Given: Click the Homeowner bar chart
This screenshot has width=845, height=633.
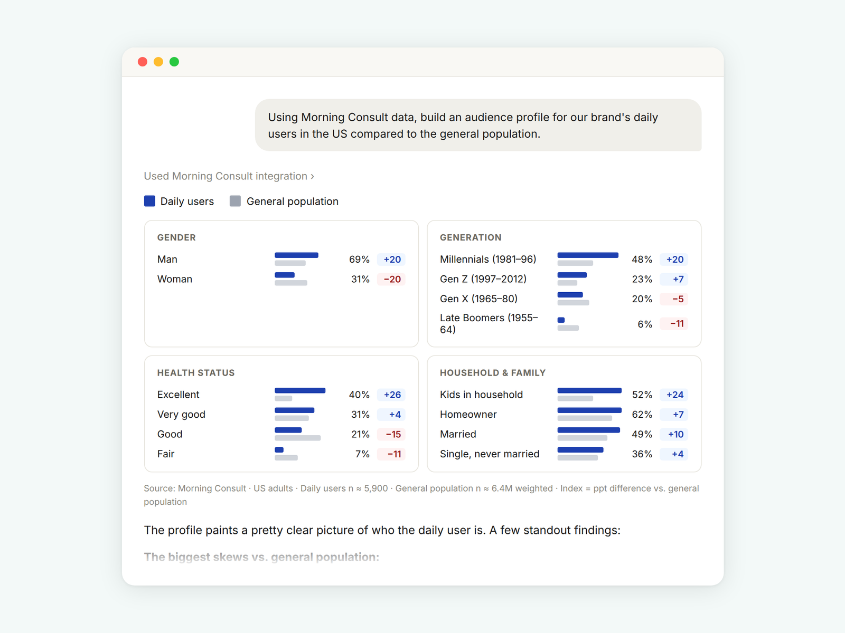Looking at the screenshot, I should coord(589,414).
